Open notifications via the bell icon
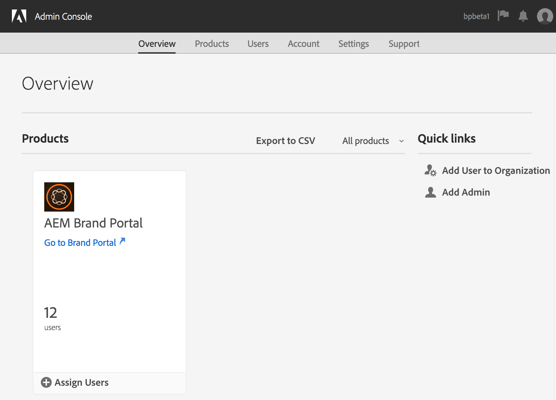This screenshot has width=556, height=400. 523,16
